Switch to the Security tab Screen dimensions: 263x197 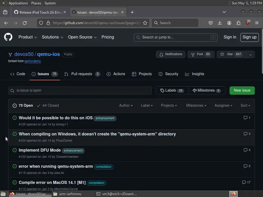(x=168, y=74)
